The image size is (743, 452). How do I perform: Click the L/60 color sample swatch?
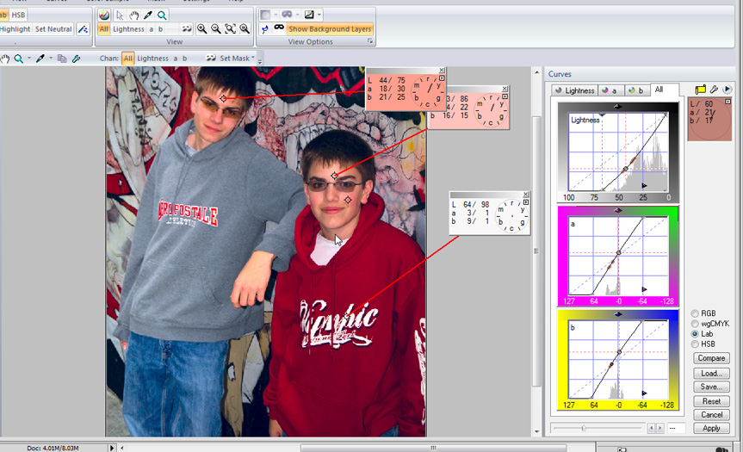coord(709,119)
